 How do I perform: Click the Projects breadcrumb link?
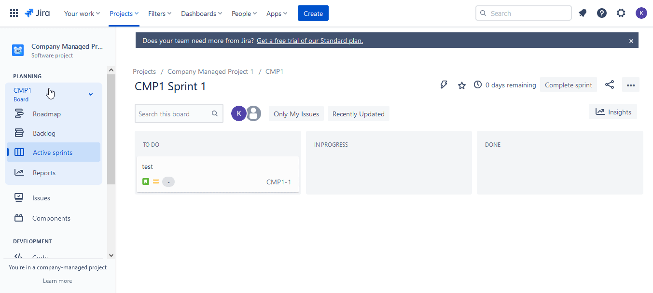(144, 71)
